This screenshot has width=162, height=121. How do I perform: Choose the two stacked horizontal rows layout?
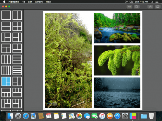click(6, 26)
